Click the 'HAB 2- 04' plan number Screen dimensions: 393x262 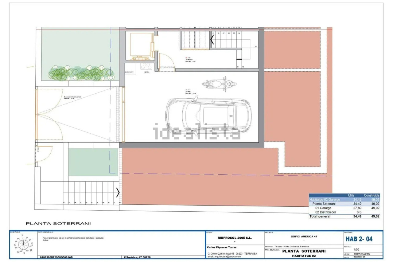click(x=359, y=239)
